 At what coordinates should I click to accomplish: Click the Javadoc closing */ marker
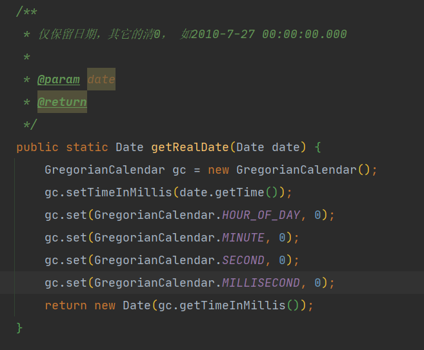click(x=30, y=125)
